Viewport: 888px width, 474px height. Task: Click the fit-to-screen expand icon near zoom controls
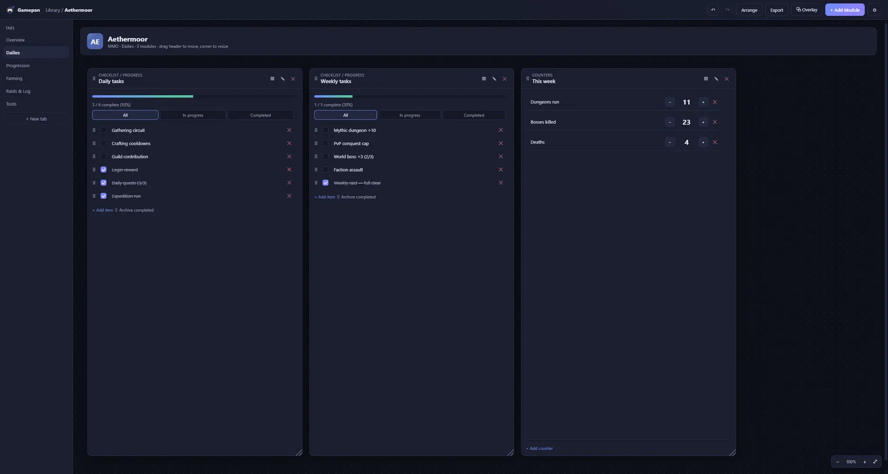(875, 462)
